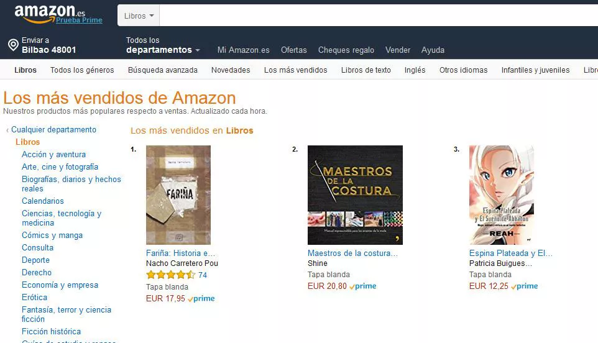The height and width of the screenshot is (343, 598).
Task: Select the Novedades tab
Action: 231,70
